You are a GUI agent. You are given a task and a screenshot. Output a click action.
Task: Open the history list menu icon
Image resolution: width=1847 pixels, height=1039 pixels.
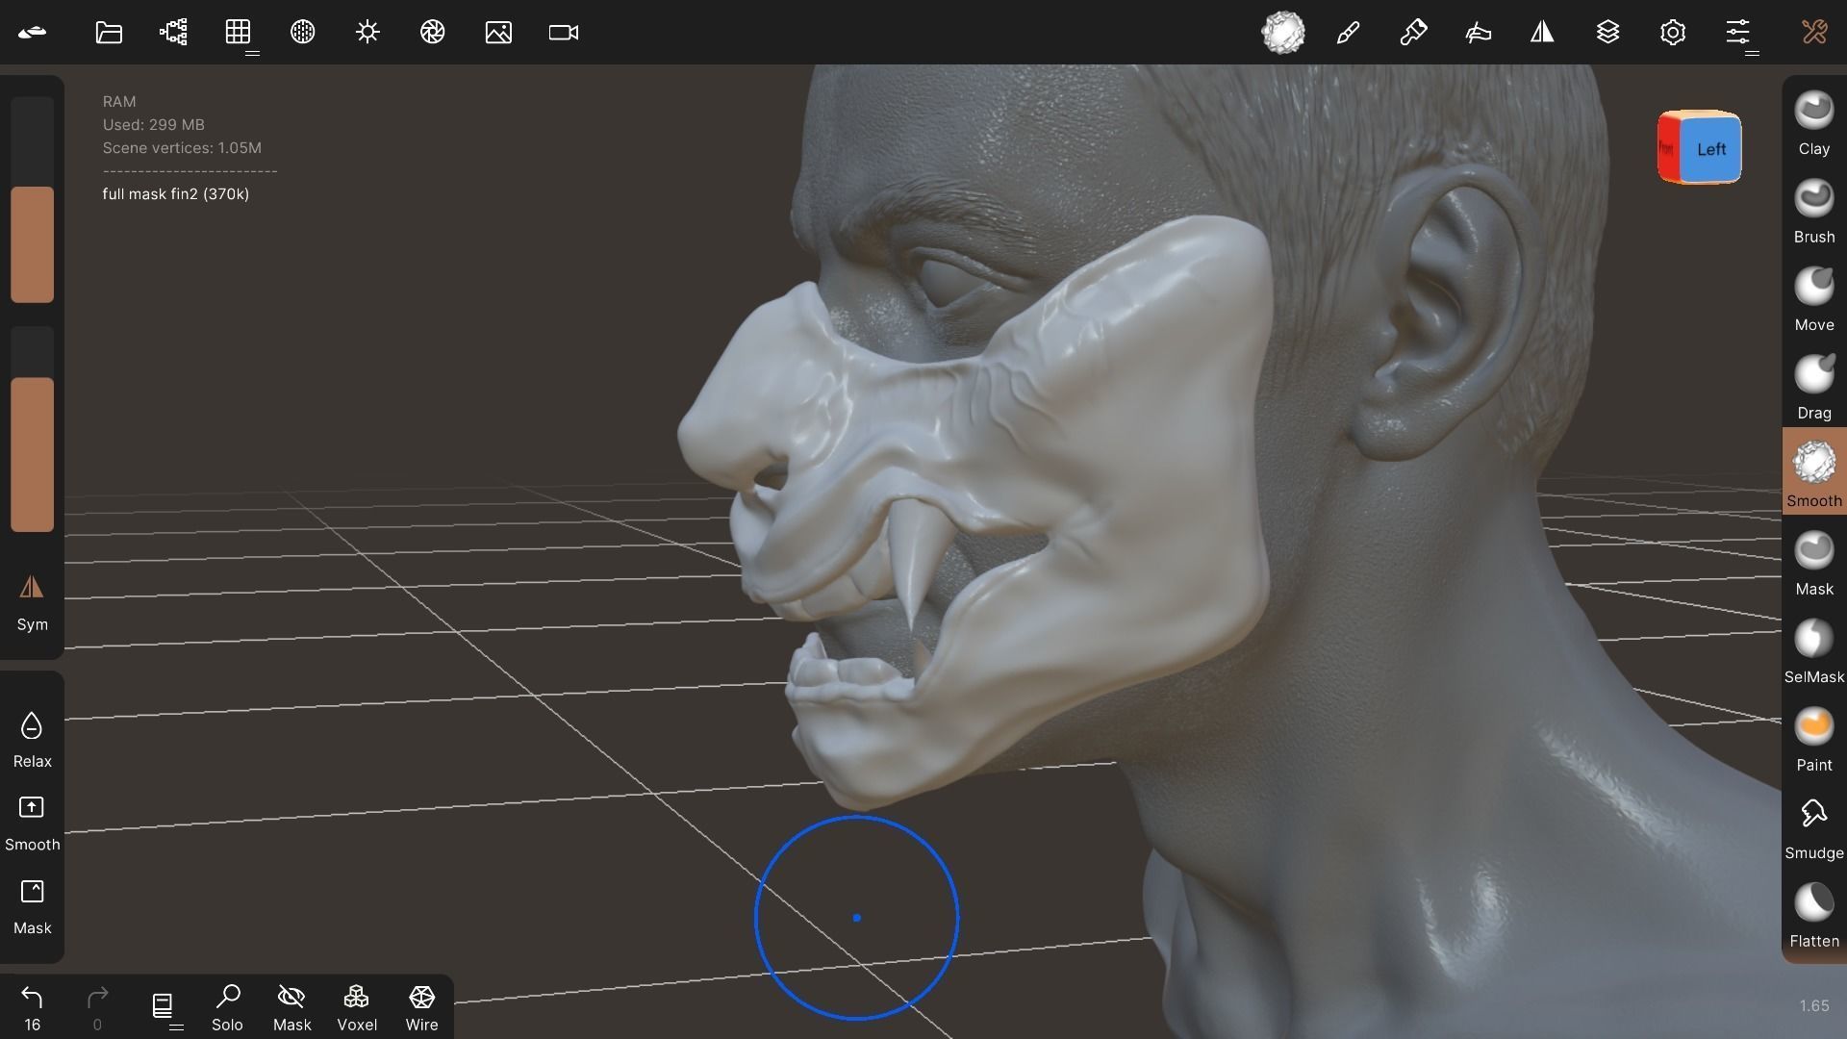click(x=163, y=1007)
